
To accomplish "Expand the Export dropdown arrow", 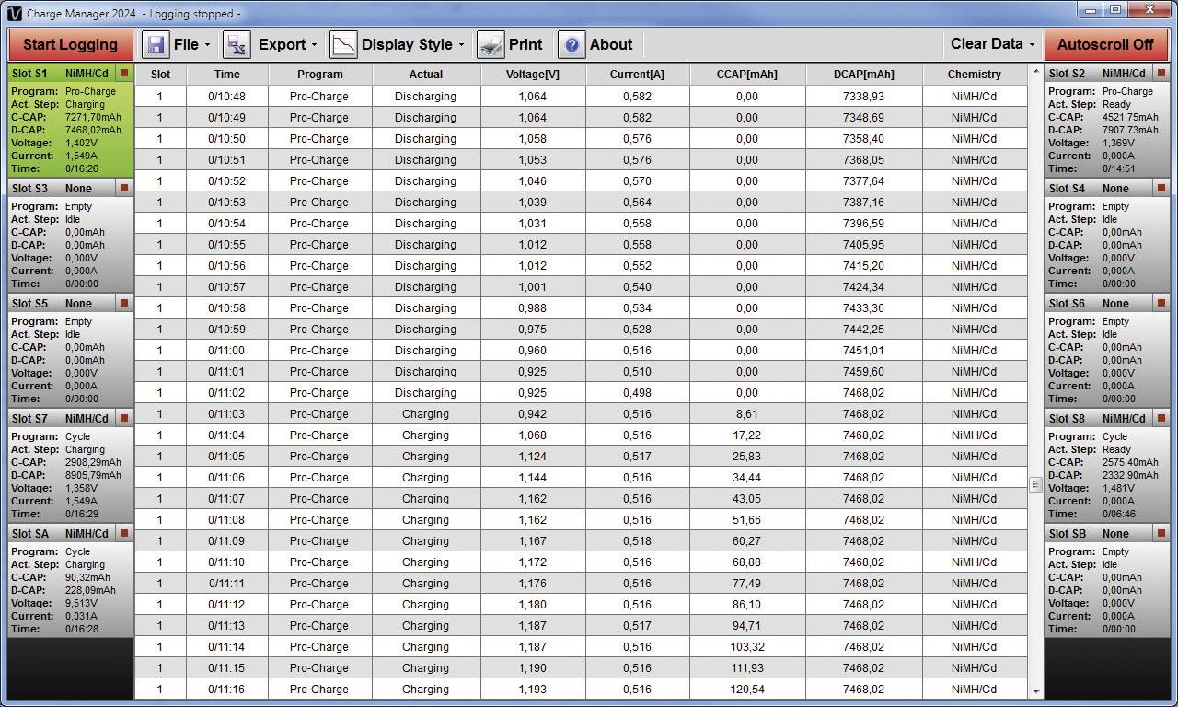I will pos(314,45).
